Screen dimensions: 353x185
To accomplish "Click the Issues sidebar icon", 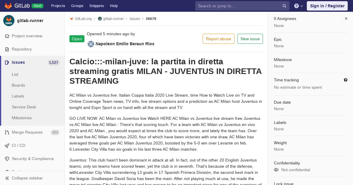I will coord(7,62).
